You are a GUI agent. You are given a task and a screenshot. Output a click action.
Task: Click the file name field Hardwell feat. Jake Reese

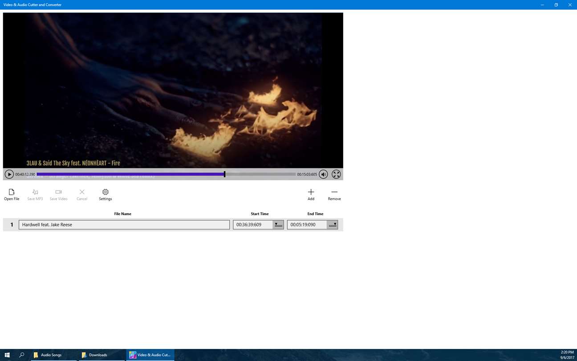pos(124,225)
